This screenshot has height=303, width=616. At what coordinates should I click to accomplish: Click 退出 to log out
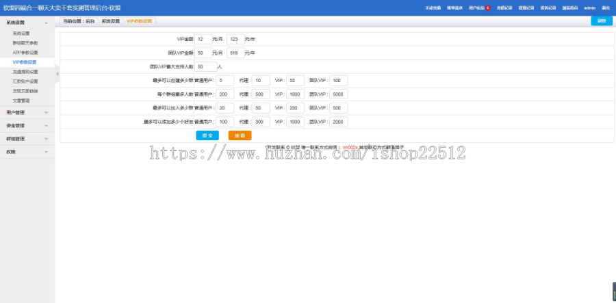click(x=606, y=8)
